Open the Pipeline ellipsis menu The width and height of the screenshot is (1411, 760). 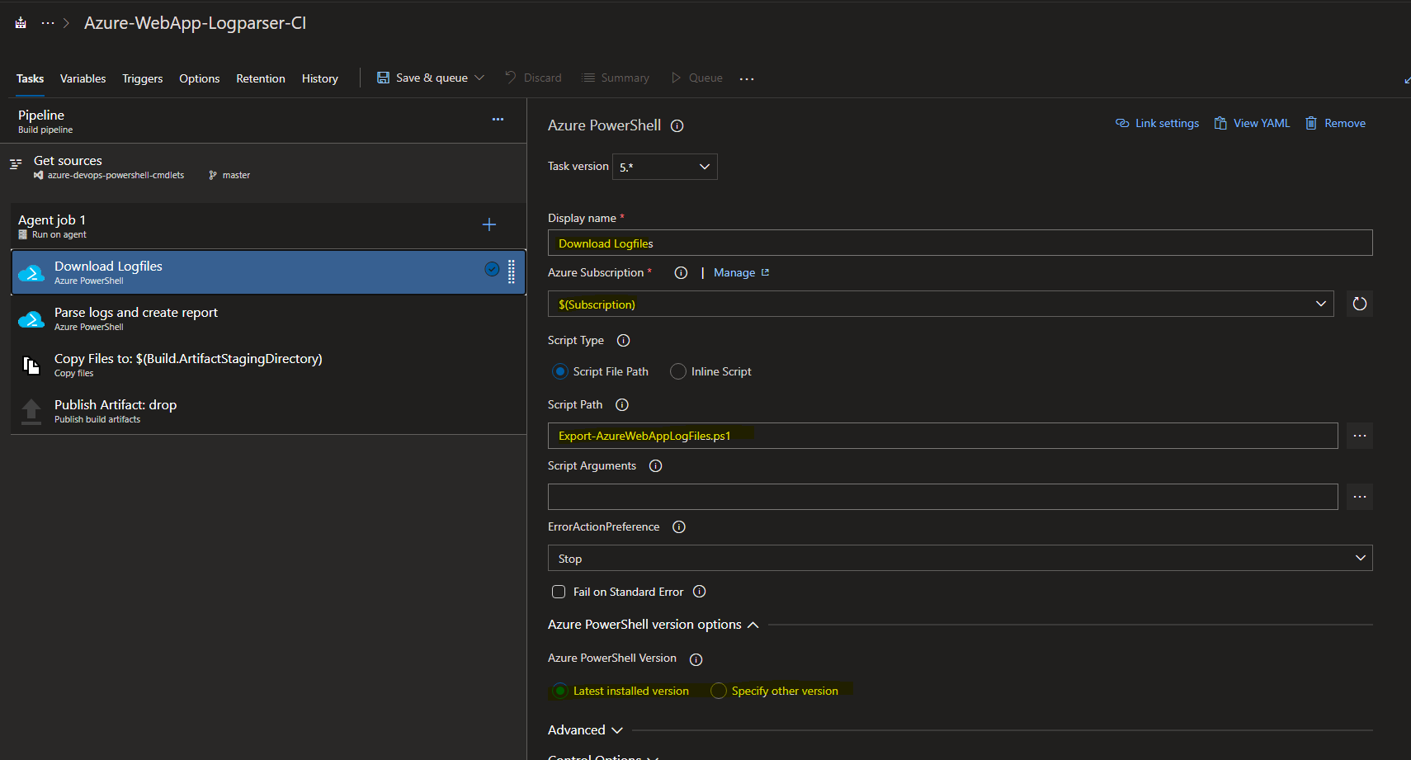coord(498,120)
